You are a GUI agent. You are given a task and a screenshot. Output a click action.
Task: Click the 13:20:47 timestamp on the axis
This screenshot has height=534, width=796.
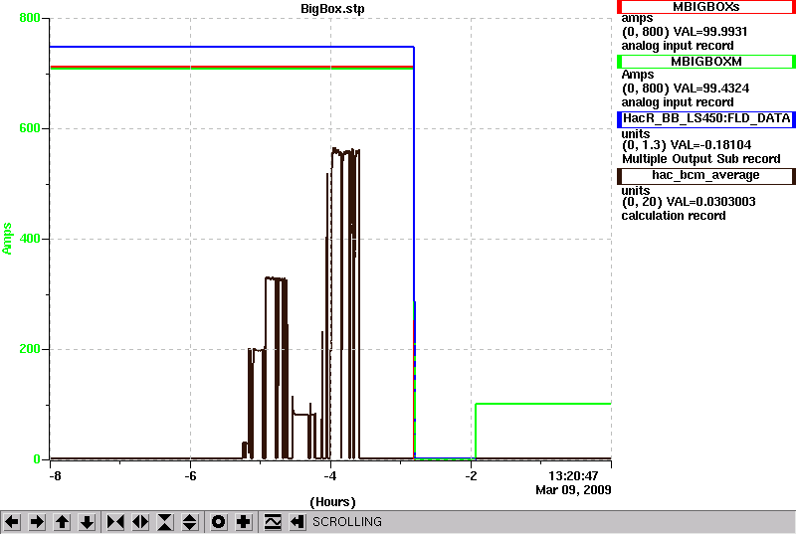(x=573, y=476)
